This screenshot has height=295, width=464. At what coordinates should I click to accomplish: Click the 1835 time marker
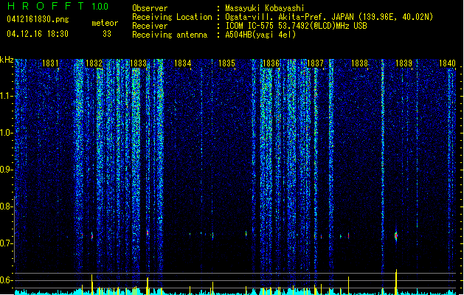click(226, 63)
